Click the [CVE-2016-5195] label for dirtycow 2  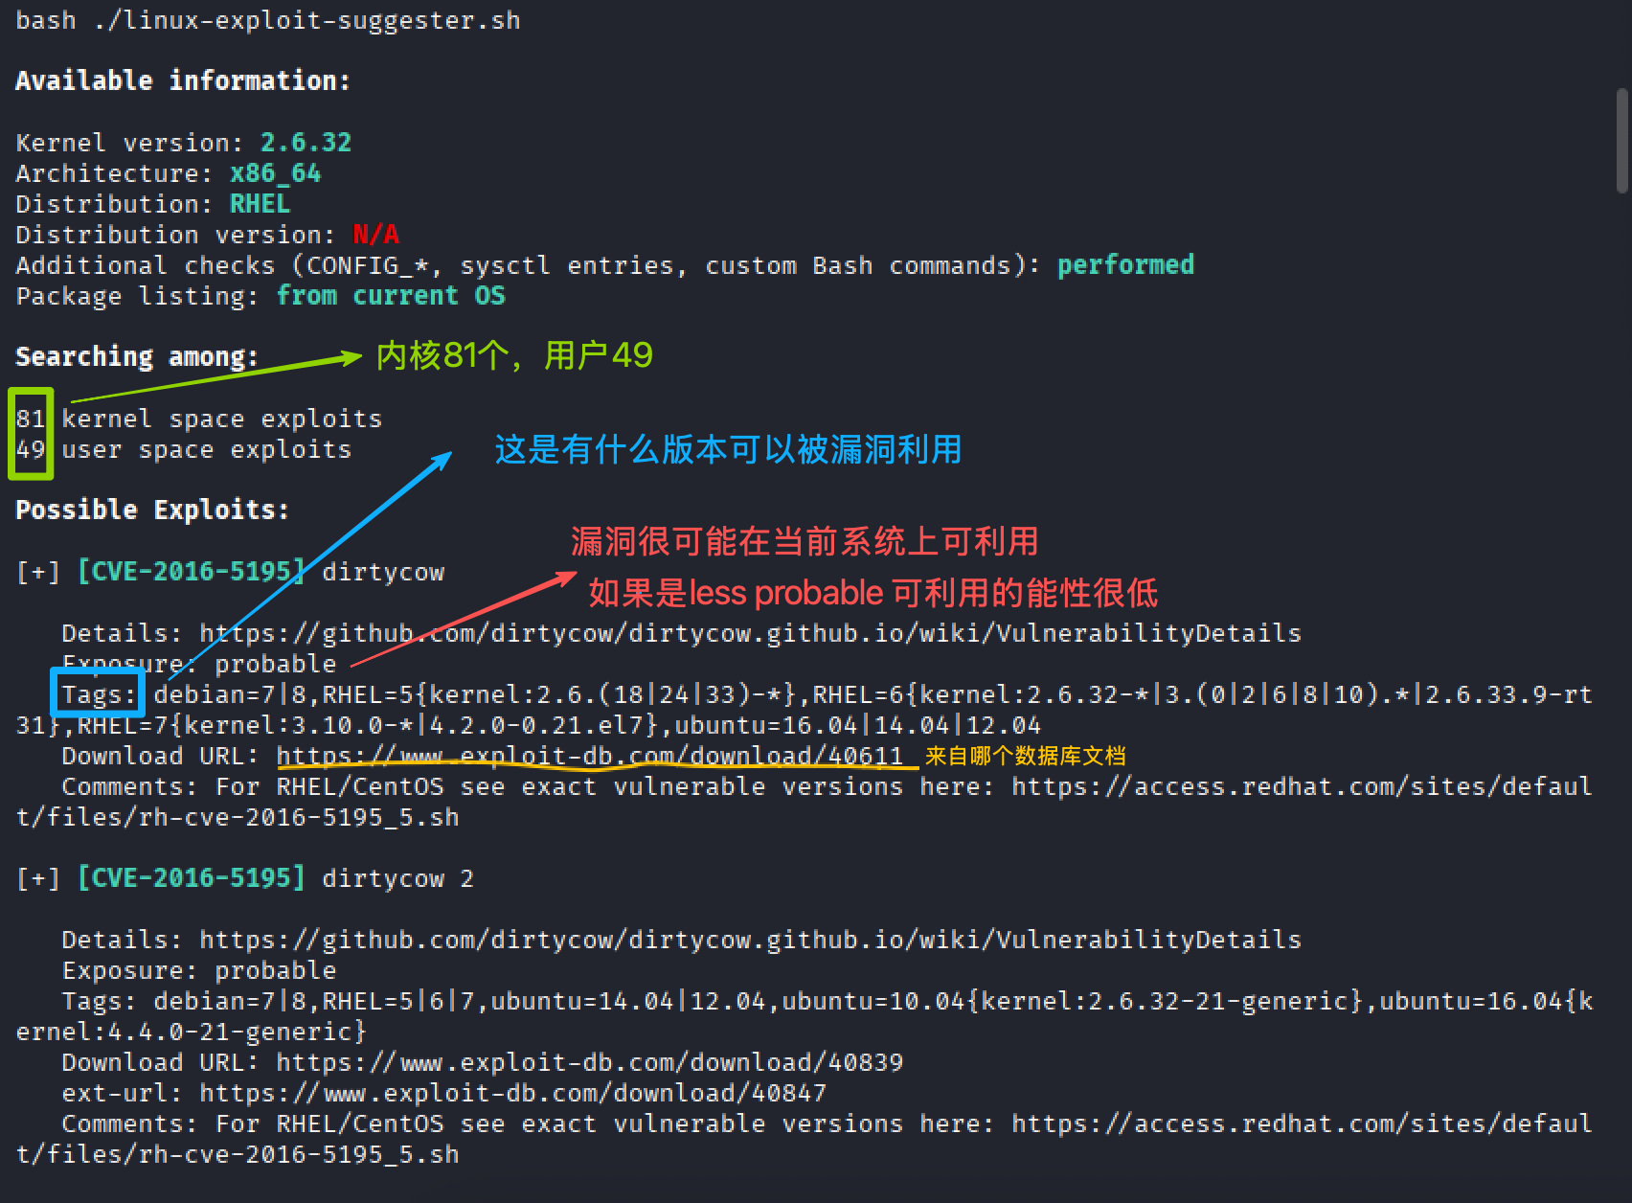(x=191, y=878)
